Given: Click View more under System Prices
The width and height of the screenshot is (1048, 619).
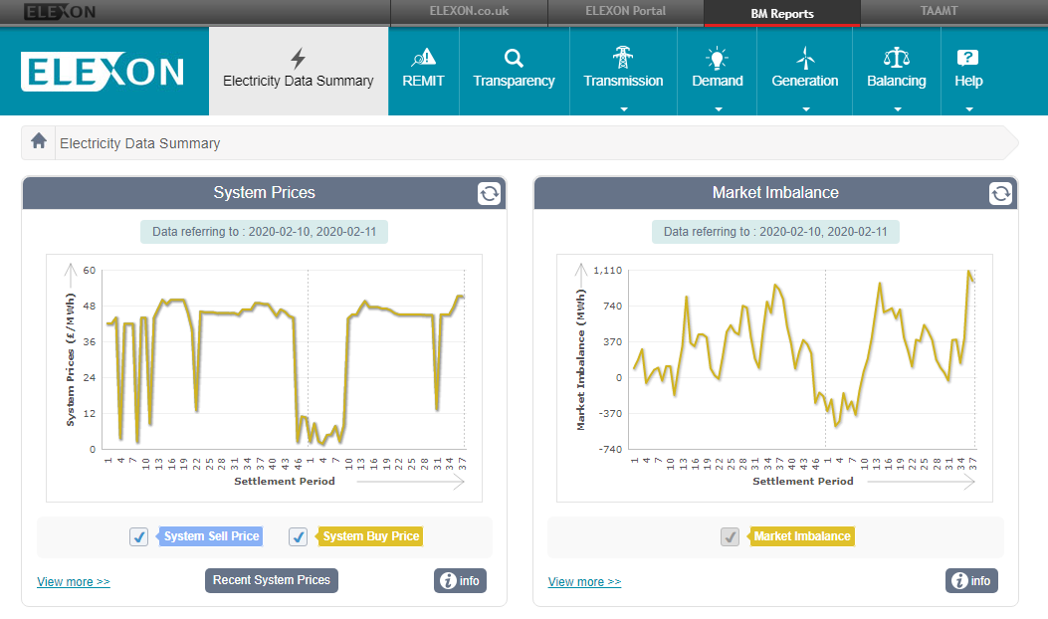Looking at the screenshot, I should pos(74,582).
